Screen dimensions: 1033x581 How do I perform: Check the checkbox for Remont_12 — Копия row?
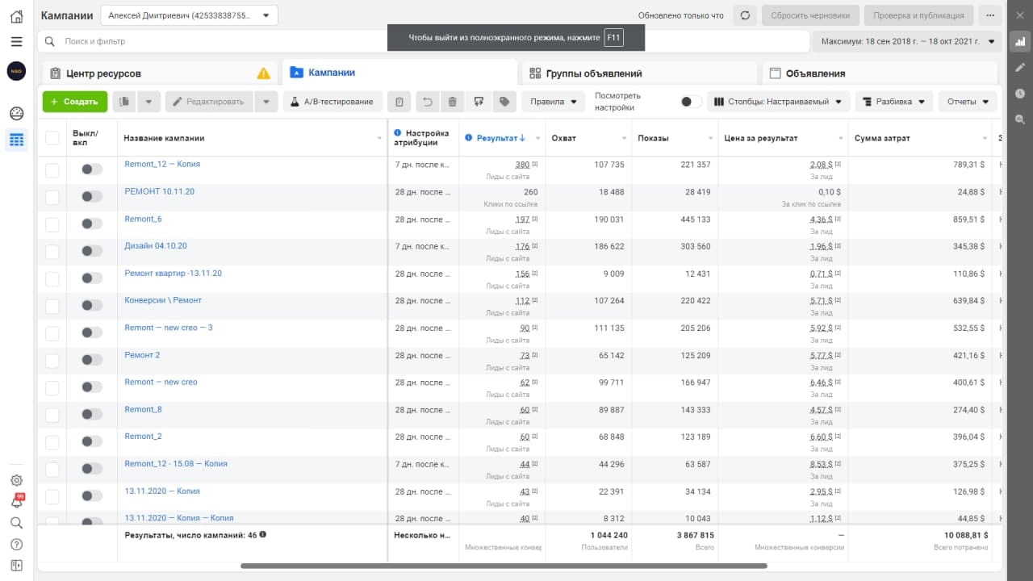52,169
